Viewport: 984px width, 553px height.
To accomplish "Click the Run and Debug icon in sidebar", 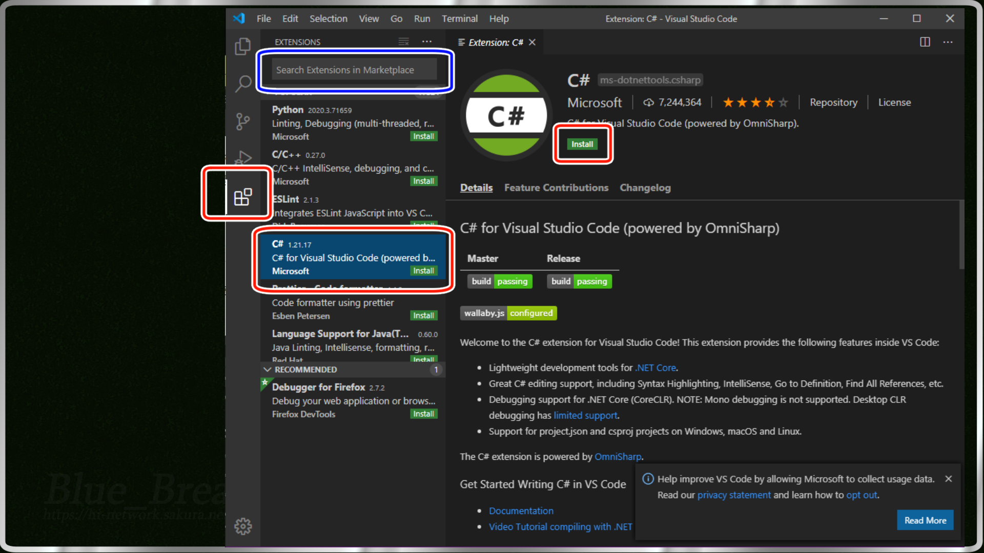I will pyautogui.click(x=242, y=157).
